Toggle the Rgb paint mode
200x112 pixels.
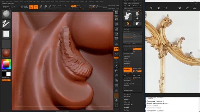pyautogui.click(x=60, y=6)
